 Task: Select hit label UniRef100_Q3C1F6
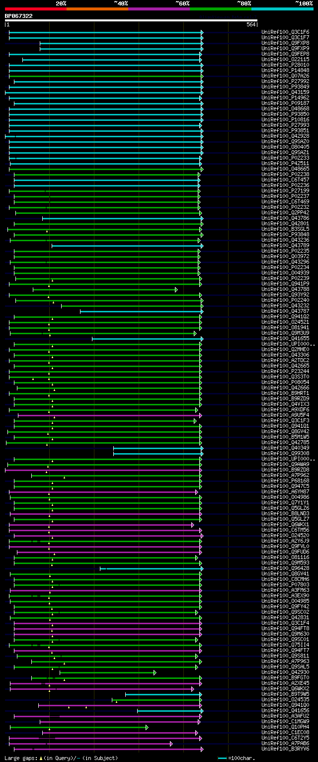285,32
